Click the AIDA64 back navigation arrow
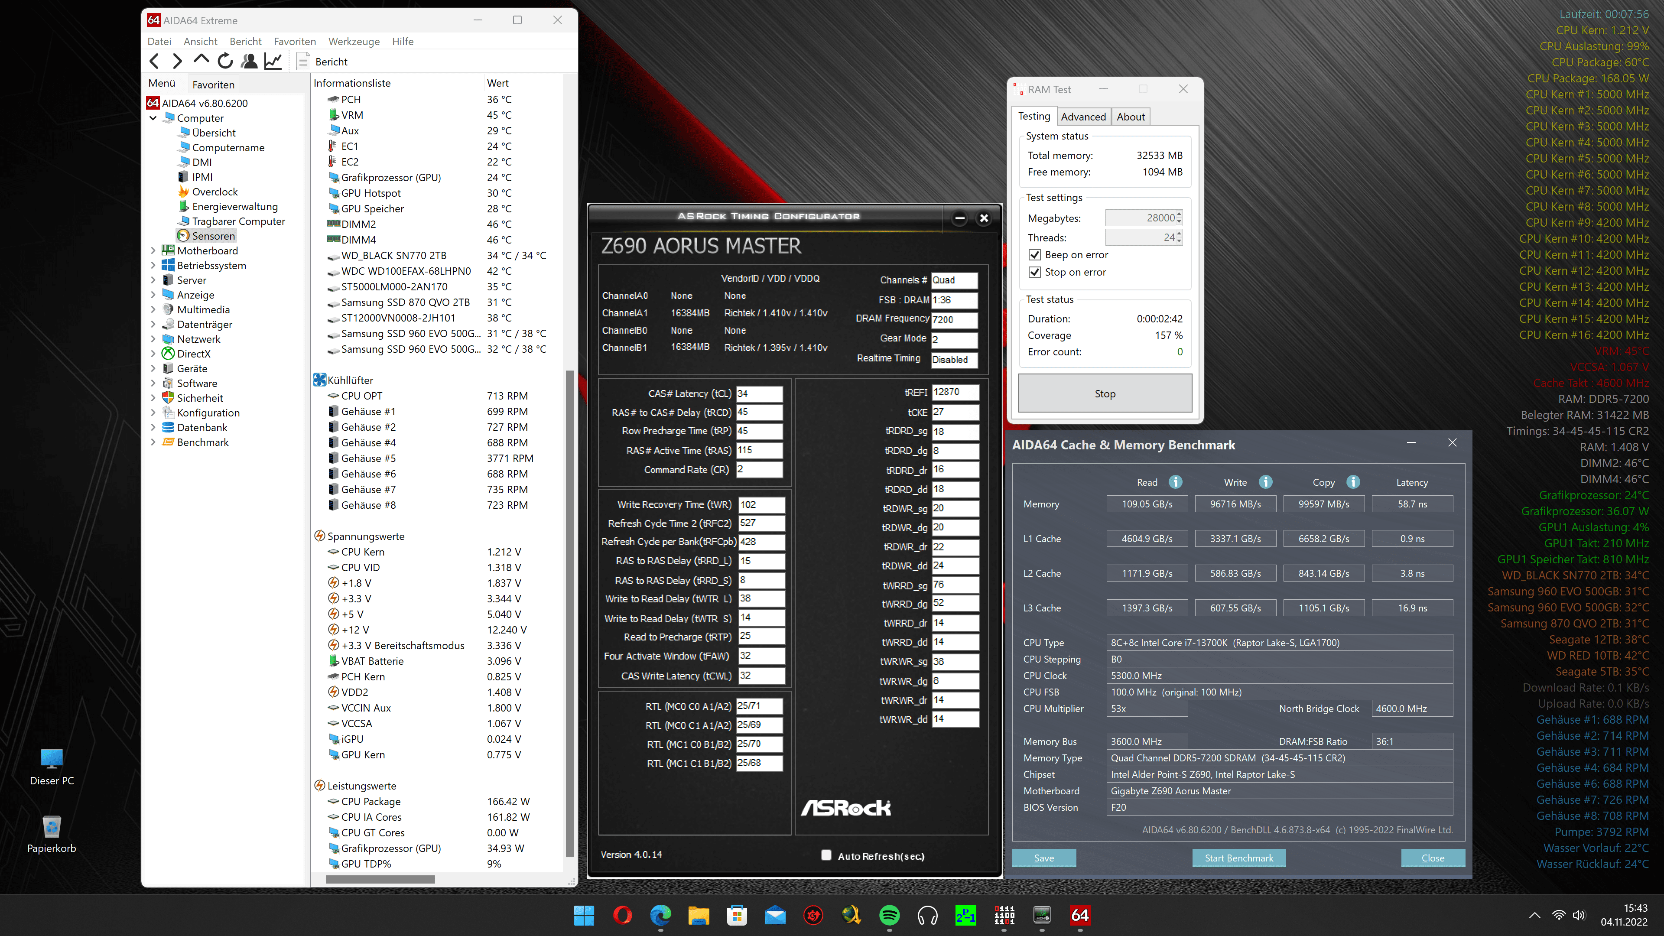 pos(154,62)
